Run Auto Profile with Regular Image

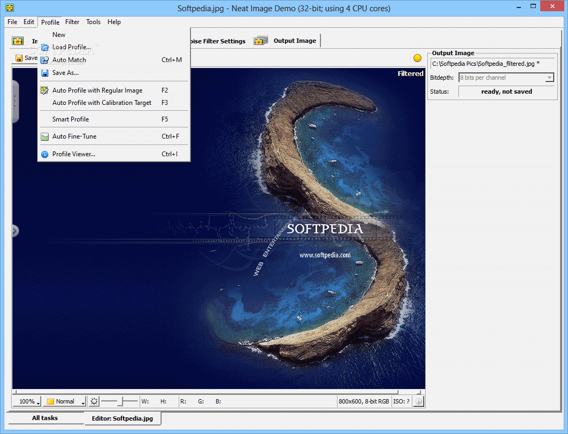114,90
